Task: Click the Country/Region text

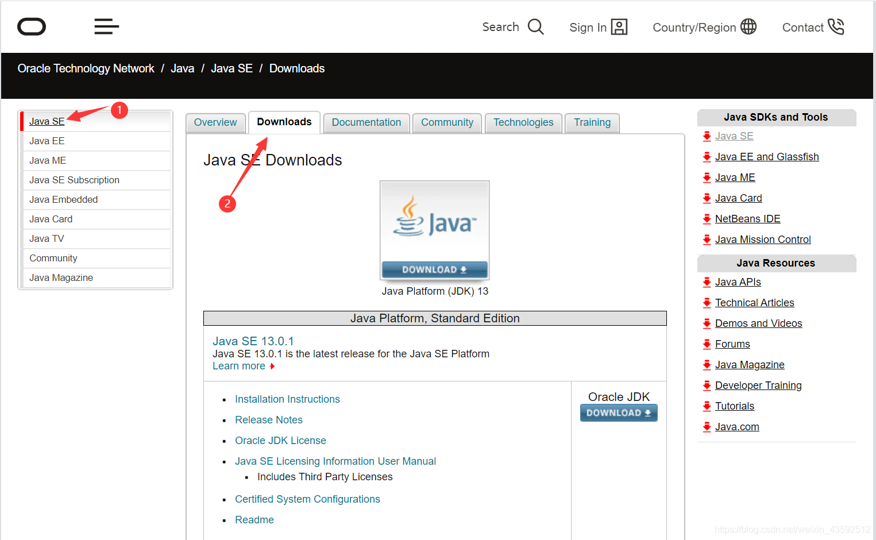Action: tap(694, 28)
